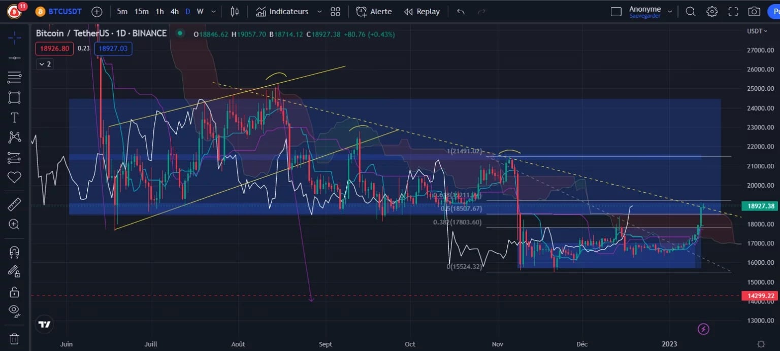Open layout setup rectangle icon
Image resolution: width=780 pixels, height=351 pixels.
click(616, 12)
